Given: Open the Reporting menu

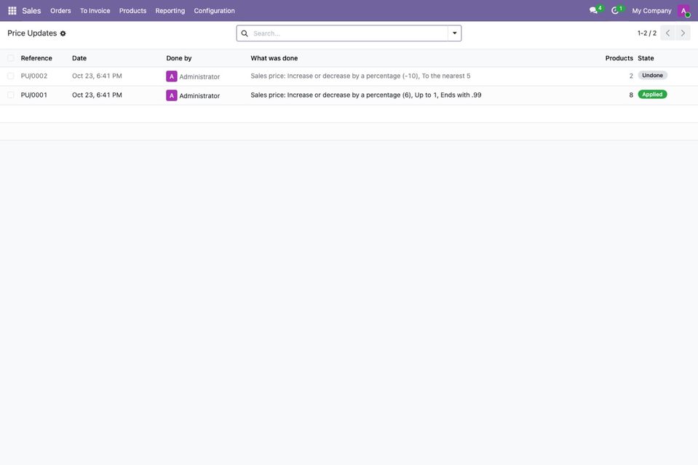Looking at the screenshot, I should (x=170, y=11).
